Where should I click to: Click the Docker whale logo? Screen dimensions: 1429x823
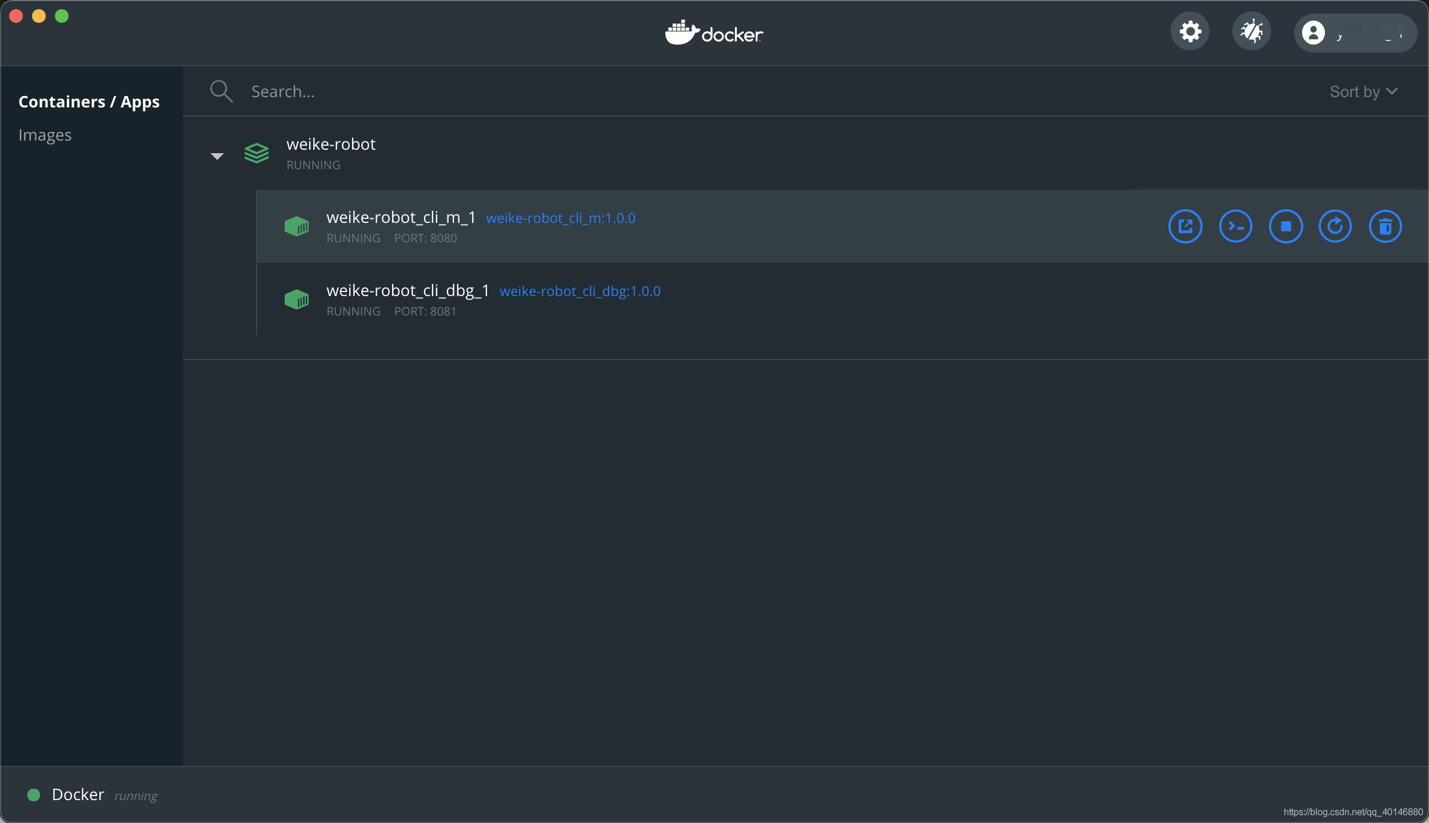[x=714, y=33]
